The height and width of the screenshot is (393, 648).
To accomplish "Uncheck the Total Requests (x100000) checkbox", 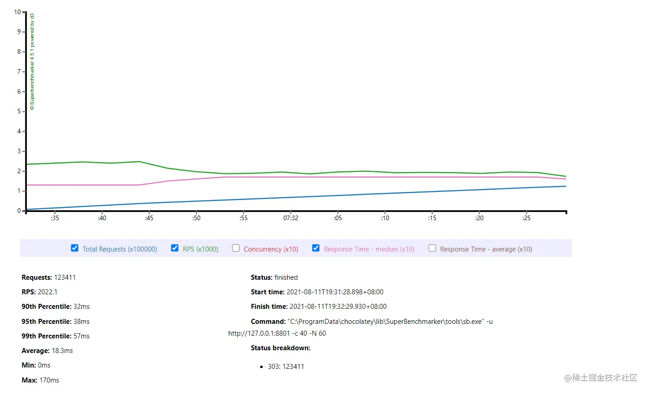I will coord(75,248).
